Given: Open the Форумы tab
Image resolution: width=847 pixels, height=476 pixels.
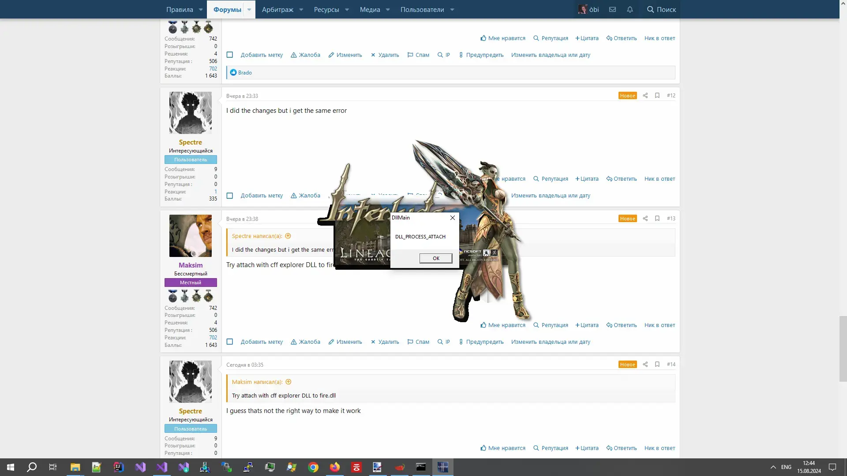Looking at the screenshot, I should pyautogui.click(x=227, y=10).
